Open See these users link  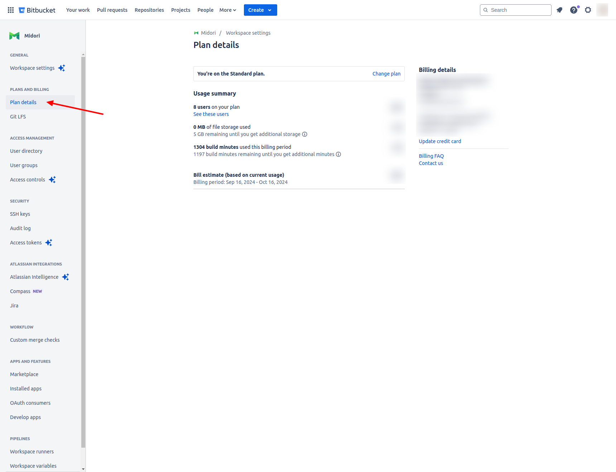click(211, 114)
